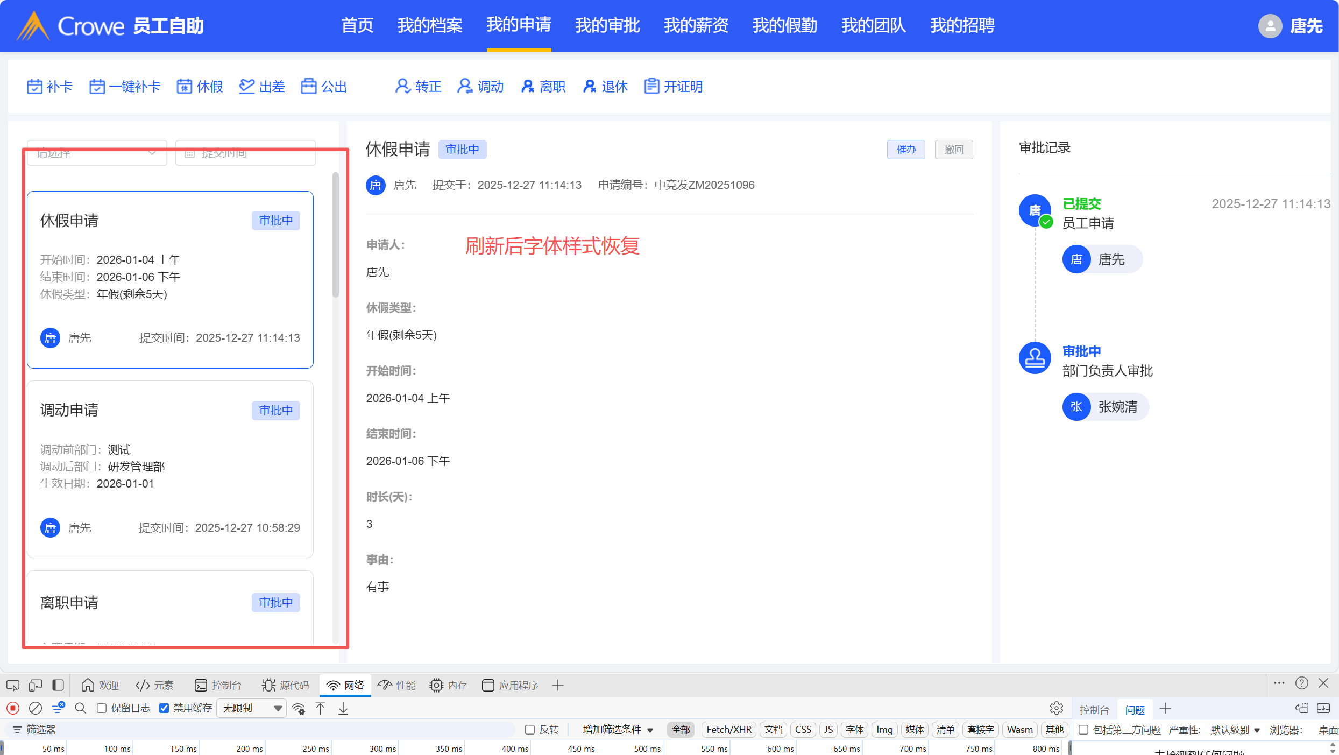The height and width of the screenshot is (755, 1339).
Task: Uncheck the 禁用缓存 checkbox
Action: click(x=165, y=708)
